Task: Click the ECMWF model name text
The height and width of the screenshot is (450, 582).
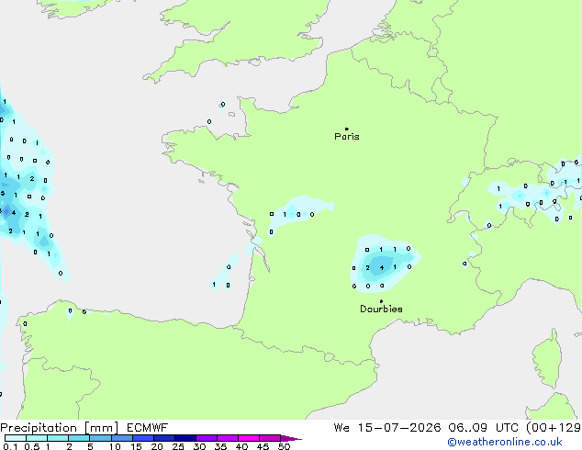Action: [x=147, y=428]
